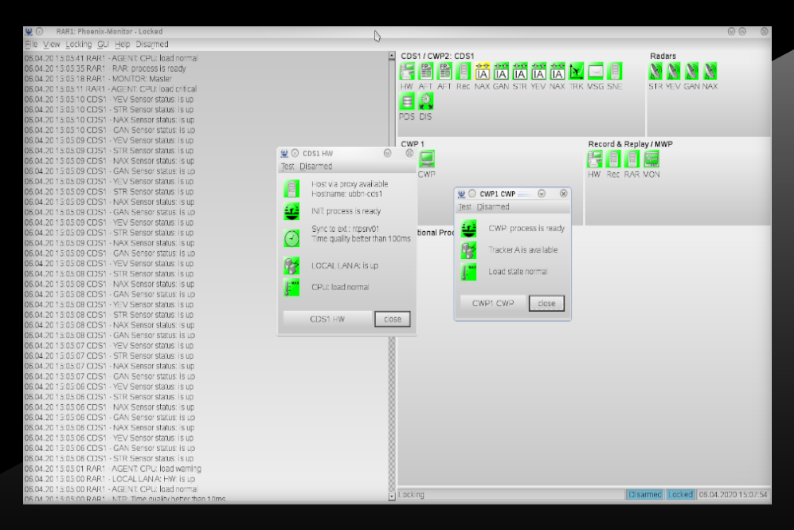
Task: Click the clock sync icon in CDS1 HW
Action: click(x=291, y=238)
